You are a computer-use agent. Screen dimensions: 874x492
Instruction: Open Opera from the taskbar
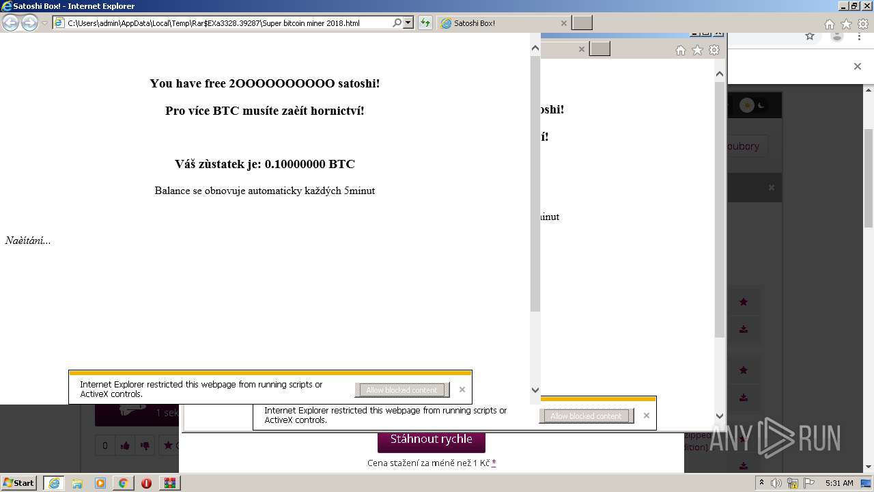pos(146,483)
